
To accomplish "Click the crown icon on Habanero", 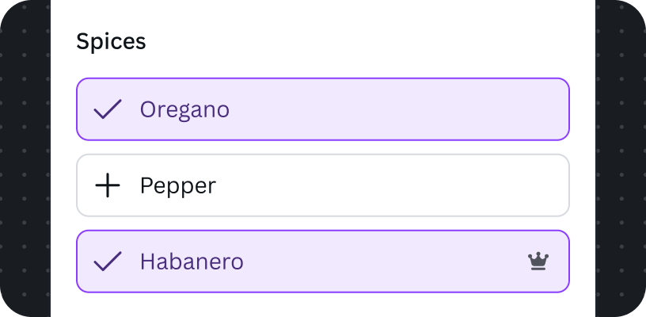I will pos(538,262).
